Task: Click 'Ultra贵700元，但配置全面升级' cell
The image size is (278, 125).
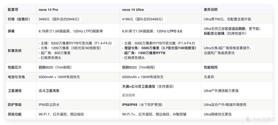Action: pyautogui.click(x=228, y=19)
